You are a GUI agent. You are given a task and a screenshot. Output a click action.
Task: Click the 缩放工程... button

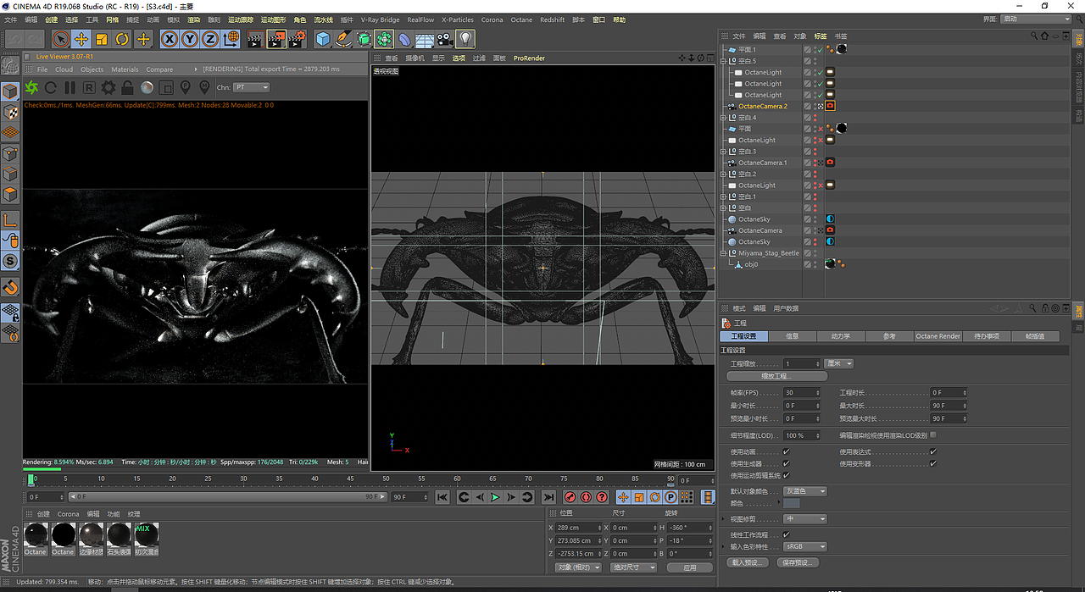[x=776, y=376]
